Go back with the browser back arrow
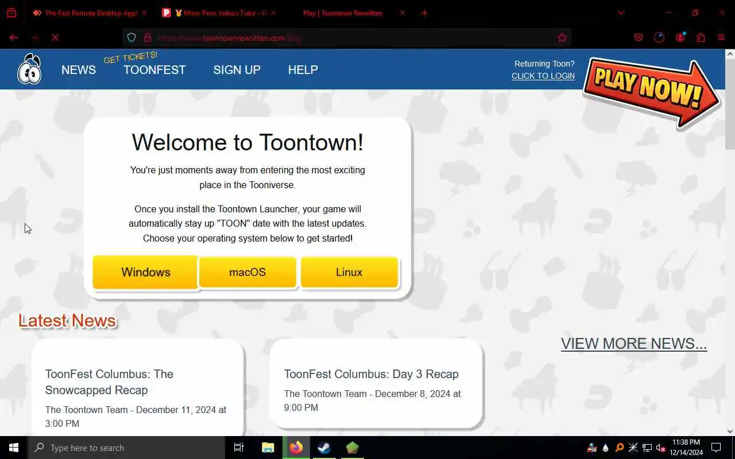The width and height of the screenshot is (735, 459). pyautogui.click(x=14, y=37)
